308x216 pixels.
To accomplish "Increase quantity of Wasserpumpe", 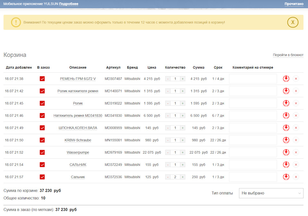I will (x=183, y=152).
